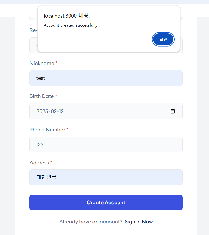The height and width of the screenshot is (235, 209).
Task: Follow the Sign in Now link
Action: [139, 222]
